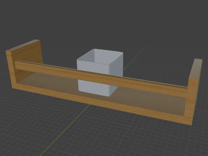Click the orange origin point dot

tap(101, 86)
